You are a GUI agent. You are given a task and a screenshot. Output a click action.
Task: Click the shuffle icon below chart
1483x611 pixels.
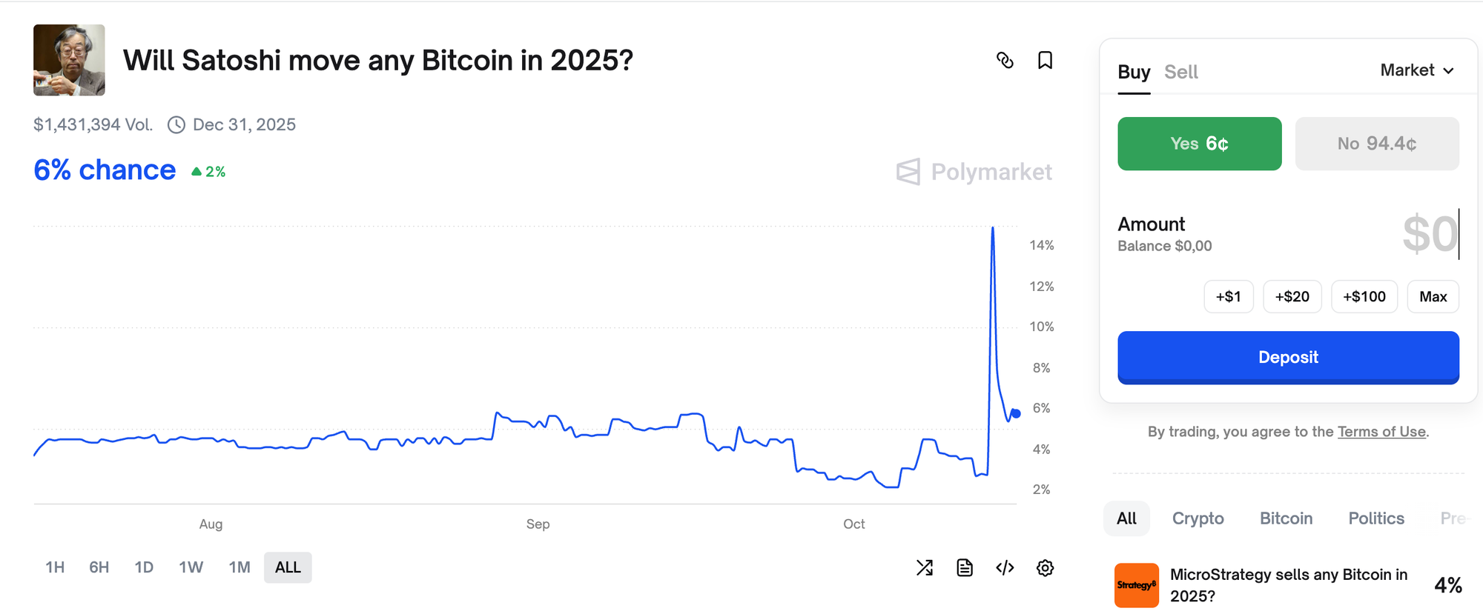coord(925,568)
